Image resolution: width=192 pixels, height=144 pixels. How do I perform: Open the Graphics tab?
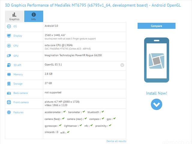tap(14, 16)
